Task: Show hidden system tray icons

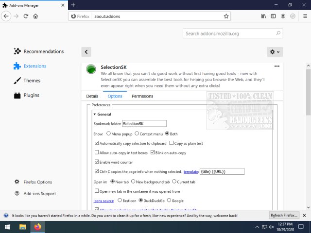Action: coord(257,227)
